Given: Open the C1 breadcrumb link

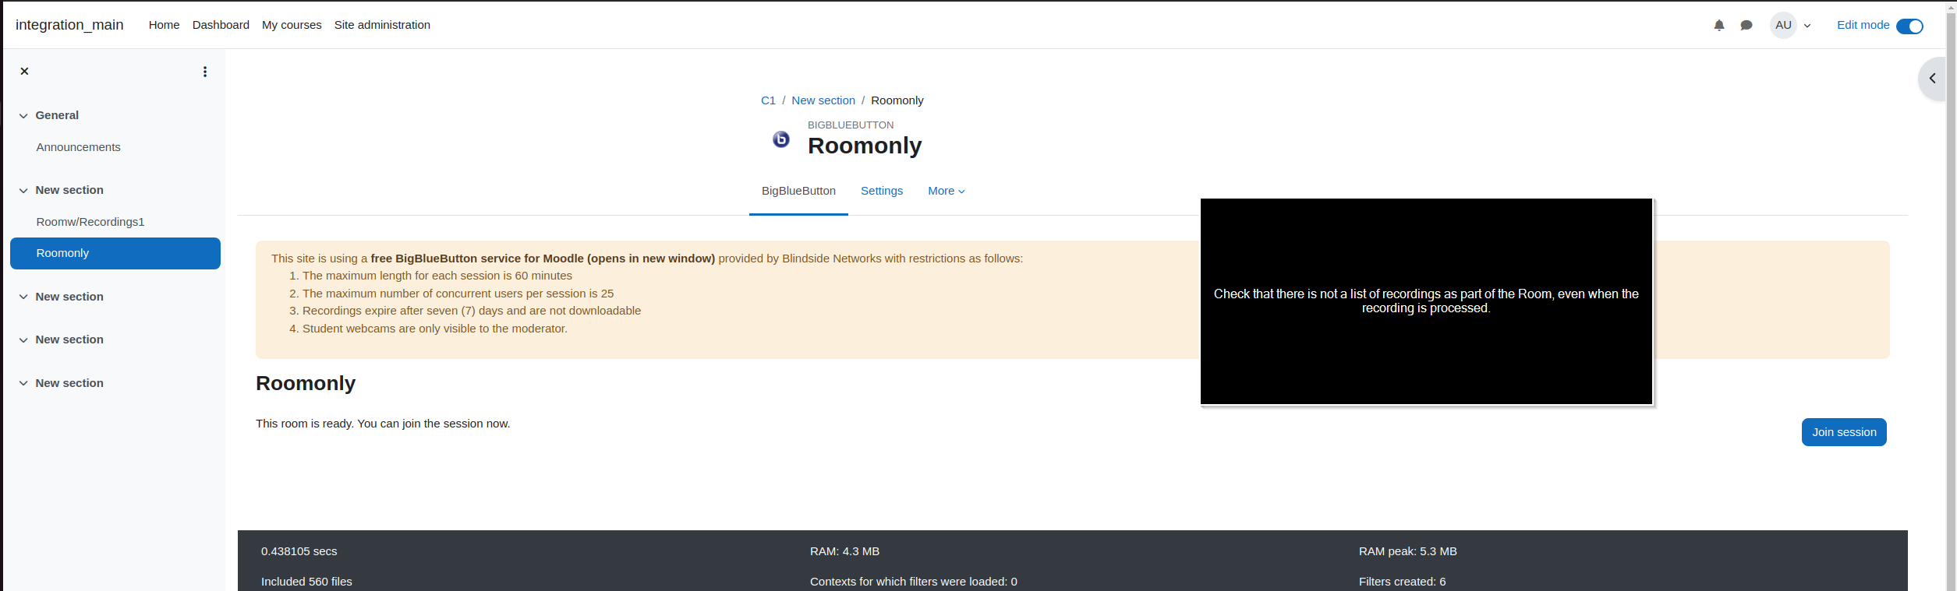Looking at the screenshot, I should pyautogui.click(x=768, y=100).
